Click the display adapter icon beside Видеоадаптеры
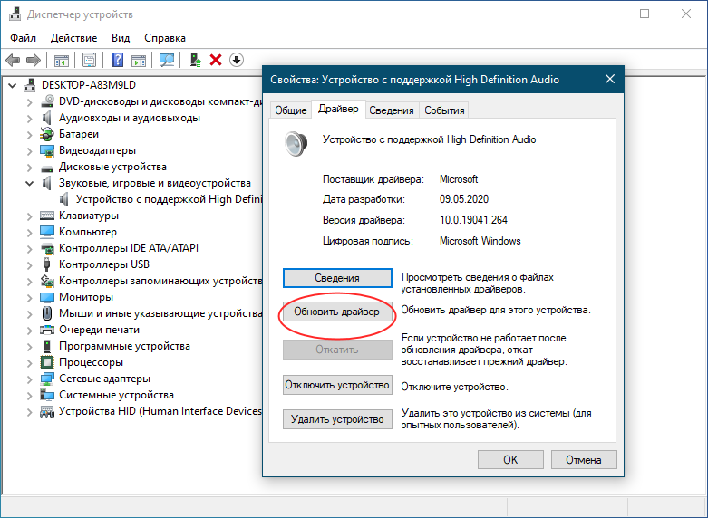Viewport: 708px width, 518px height. [47, 150]
